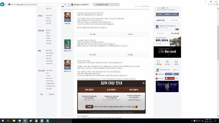Click the browser forward arrow button
This screenshot has height=123, width=219.
coord(6,4)
